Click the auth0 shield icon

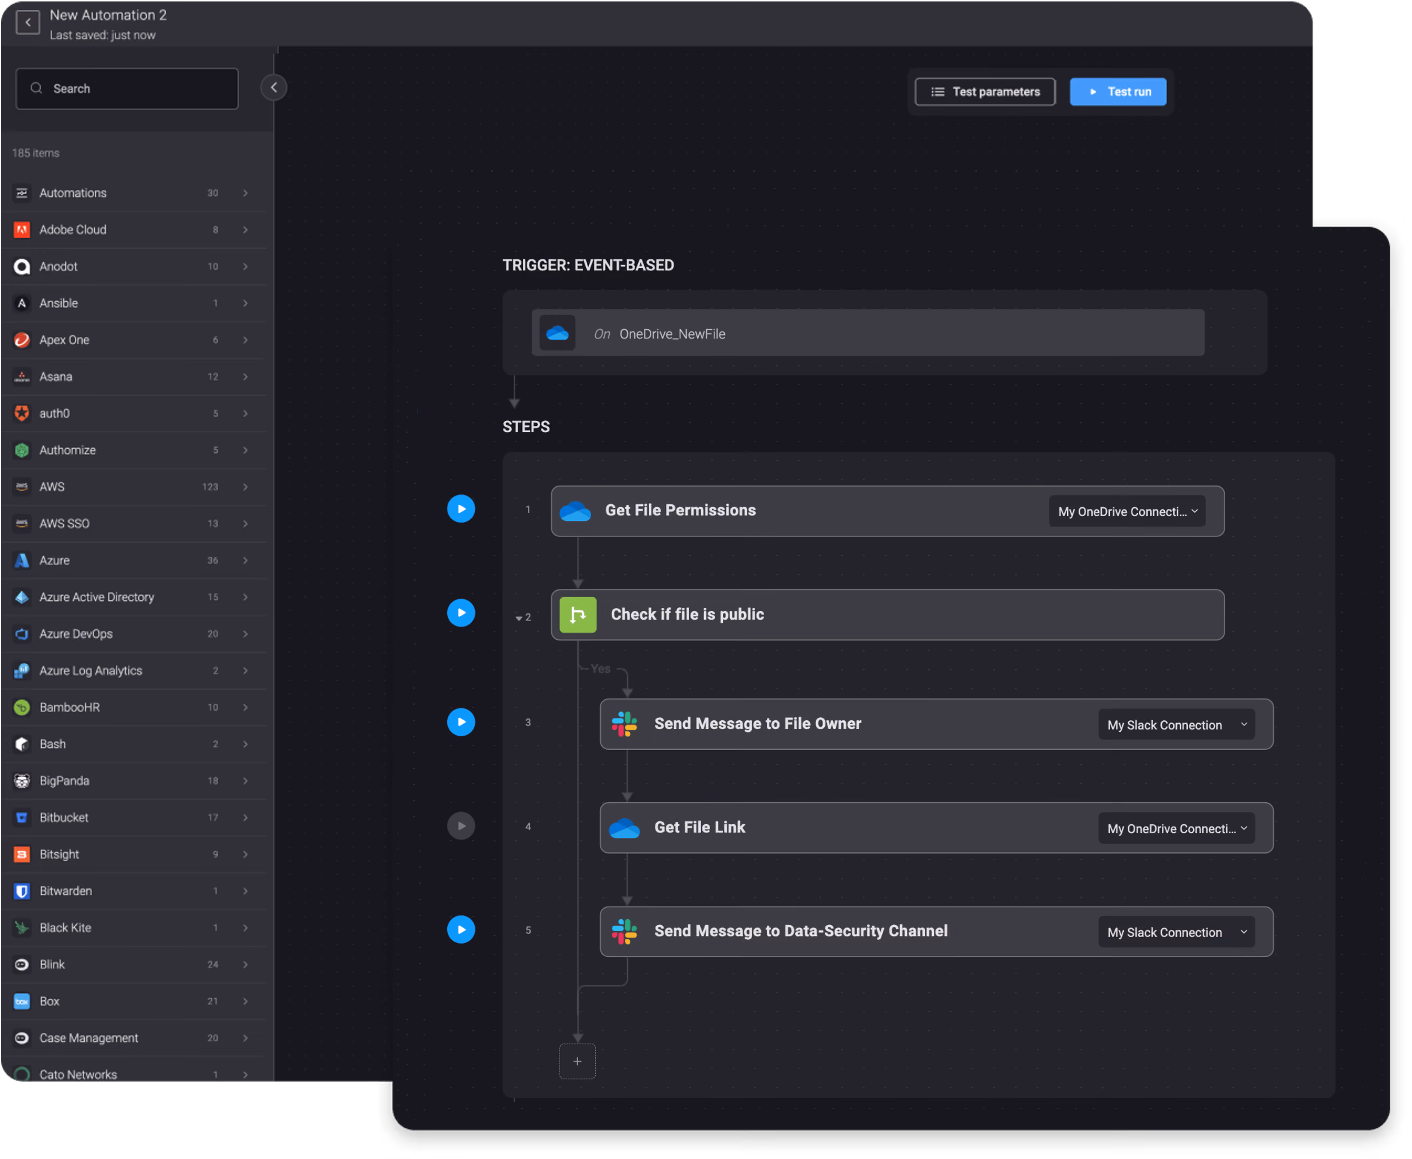pyautogui.click(x=22, y=414)
